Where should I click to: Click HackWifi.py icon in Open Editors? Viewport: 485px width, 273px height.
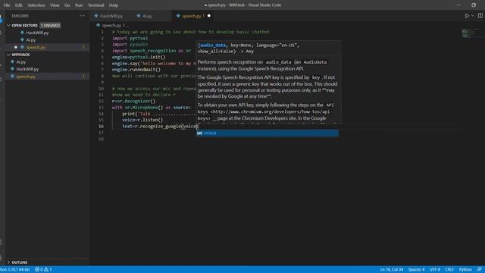pos(22,32)
